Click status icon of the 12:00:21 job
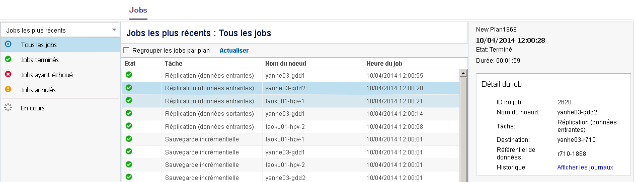Image resolution: width=635 pixels, height=182 pixels. click(x=129, y=100)
